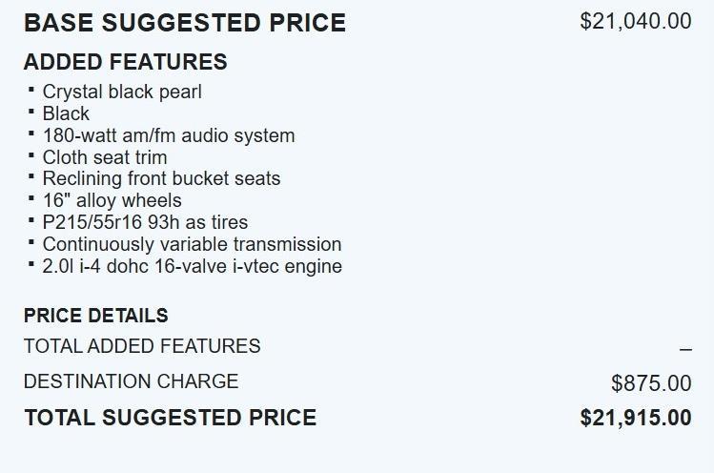Viewport: 714px width, 473px height.
Task: Click the Cloth seat trim feature
Action: click(105, 157)
